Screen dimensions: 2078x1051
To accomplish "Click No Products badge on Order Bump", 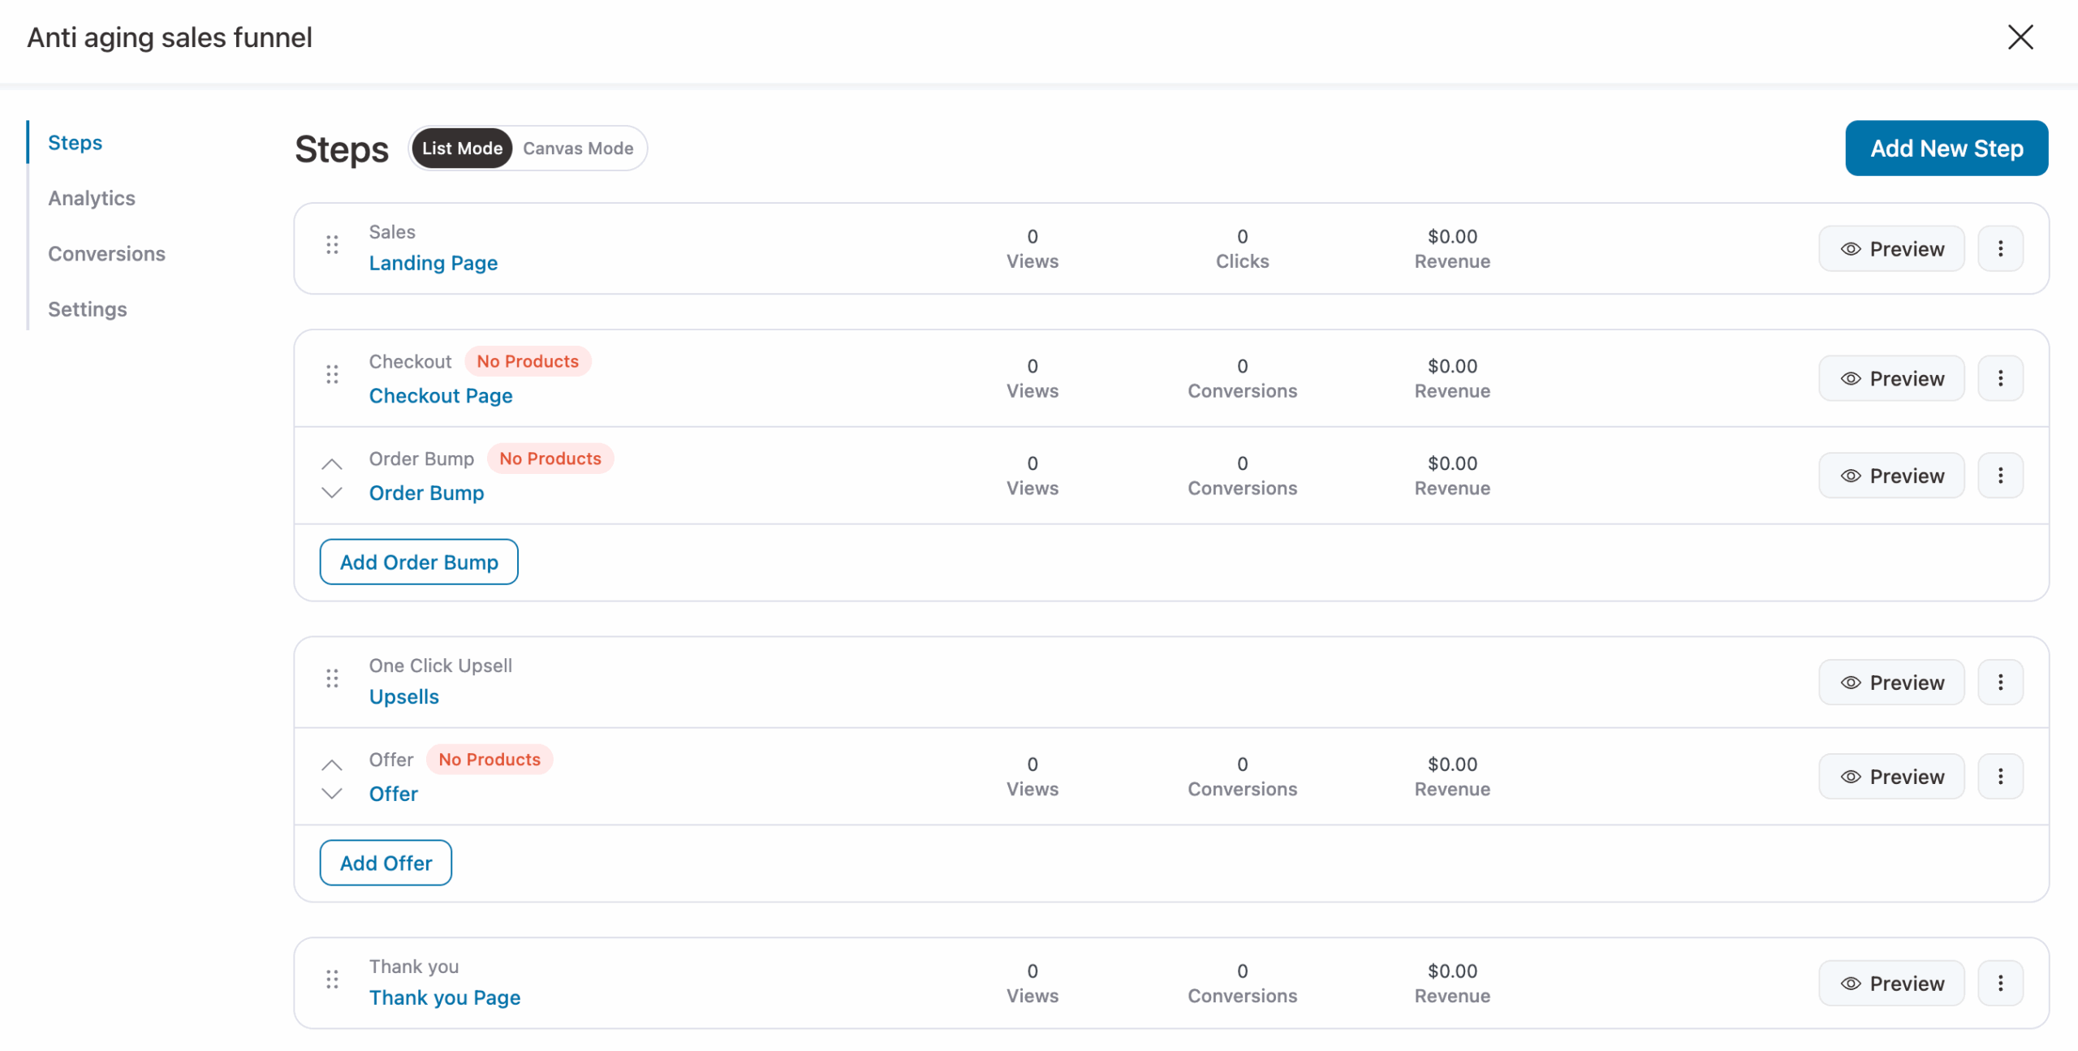I will pos(550,459).
